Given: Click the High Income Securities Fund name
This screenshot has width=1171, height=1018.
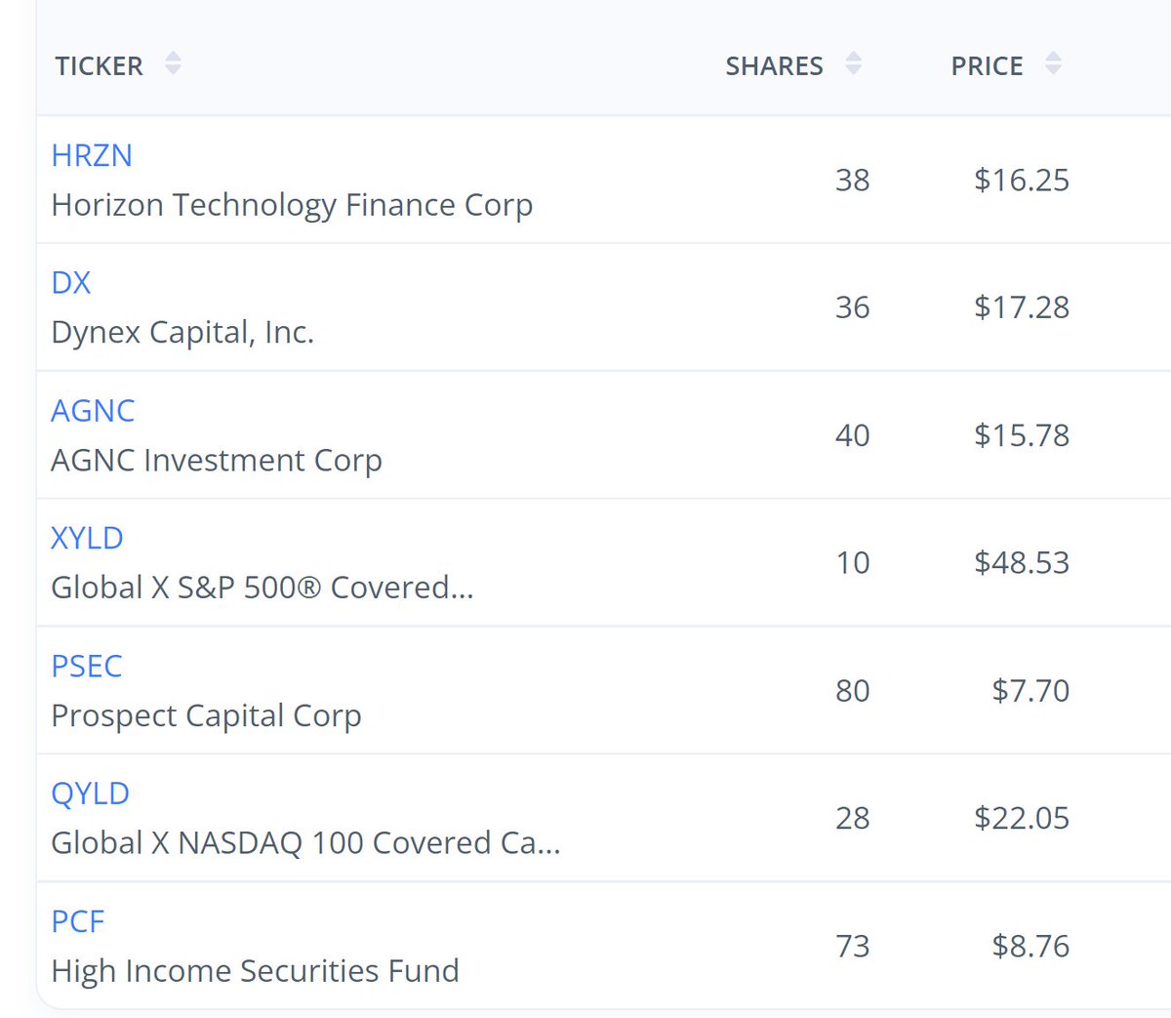Looking at the screenshot, I should pos(255,971).
